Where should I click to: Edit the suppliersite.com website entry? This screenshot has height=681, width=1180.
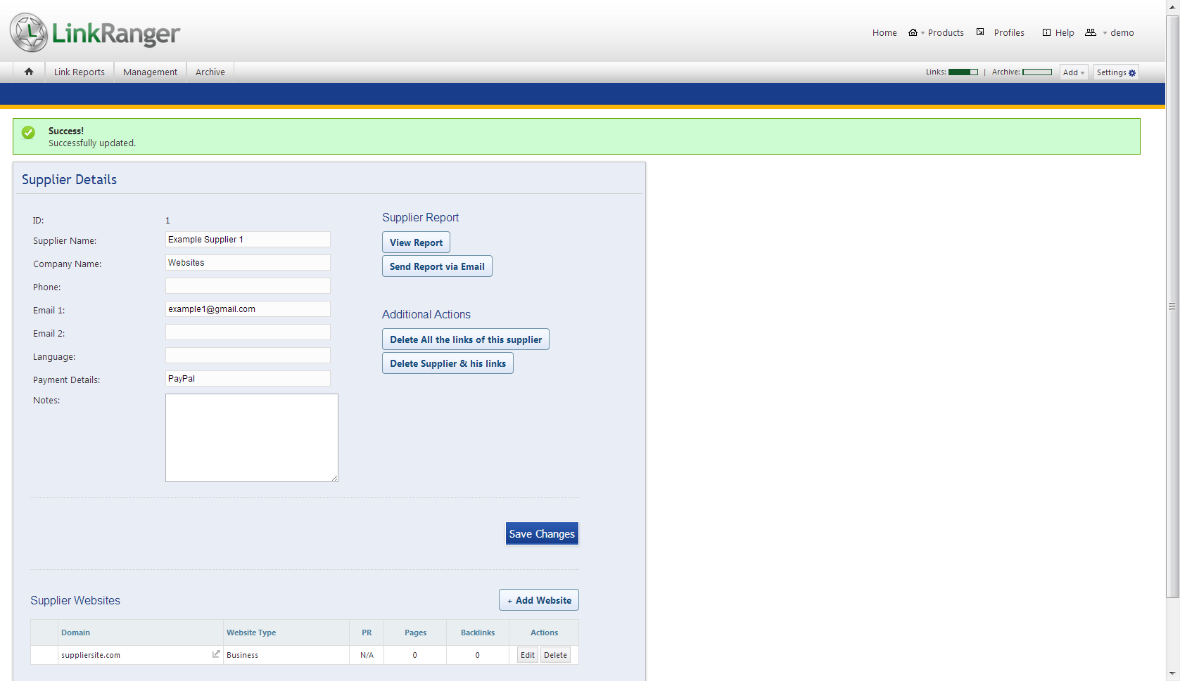[x=528, y=655]
